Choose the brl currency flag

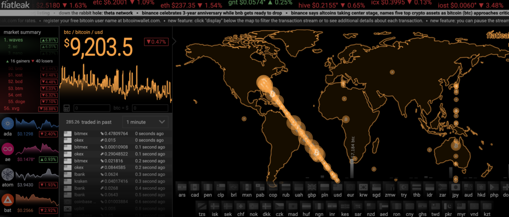click(234, 187)
